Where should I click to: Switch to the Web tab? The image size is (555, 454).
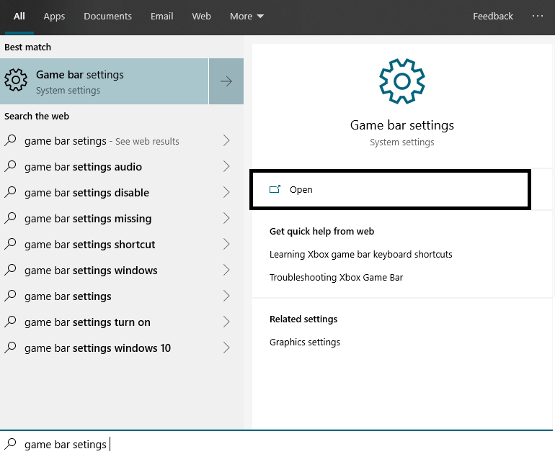(x=201, y=17)
